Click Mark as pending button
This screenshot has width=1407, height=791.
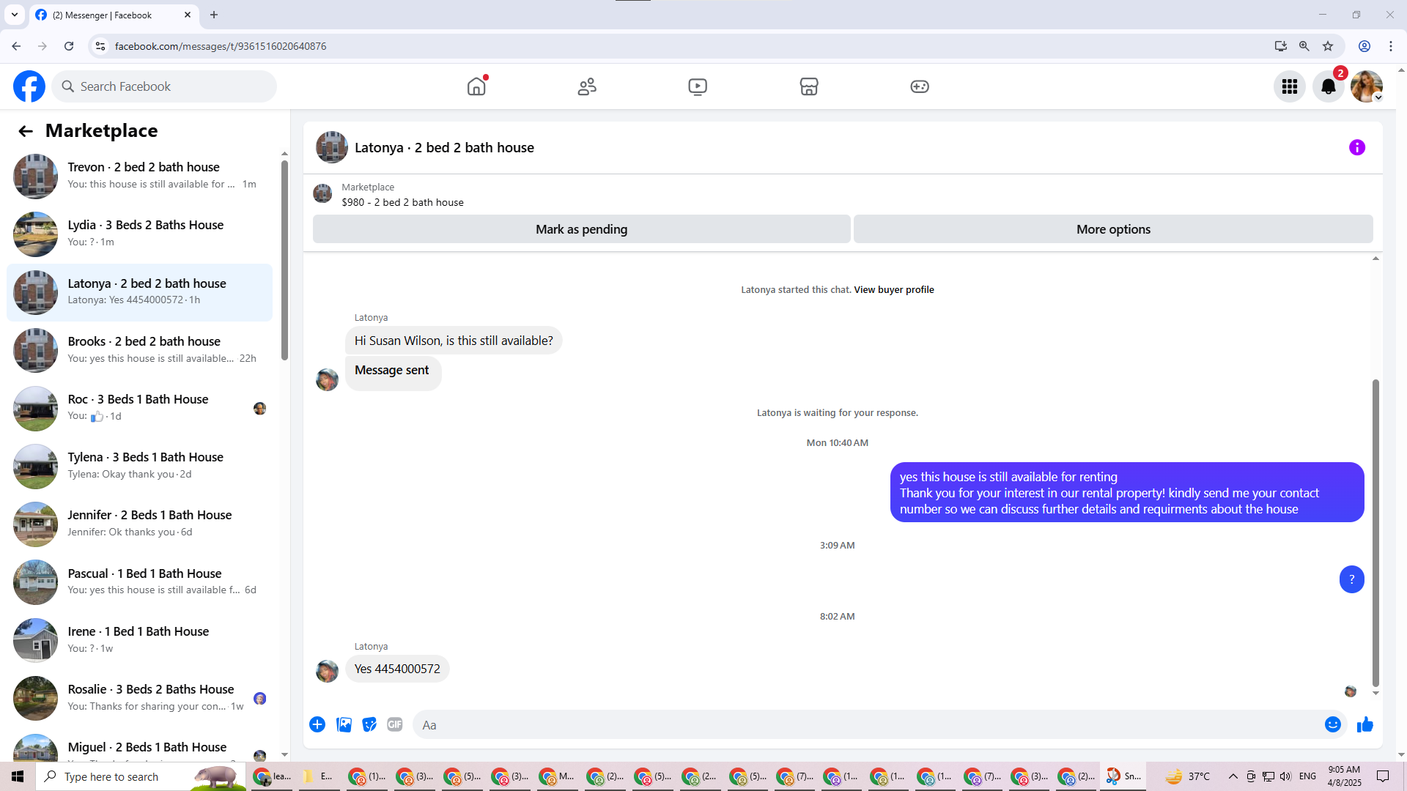click(581, 229)
